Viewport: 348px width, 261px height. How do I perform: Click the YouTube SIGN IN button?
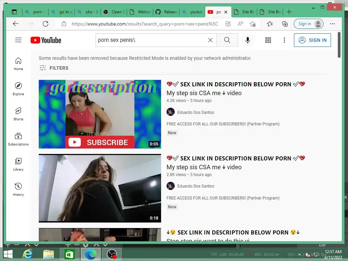click(x=312, y=40)
